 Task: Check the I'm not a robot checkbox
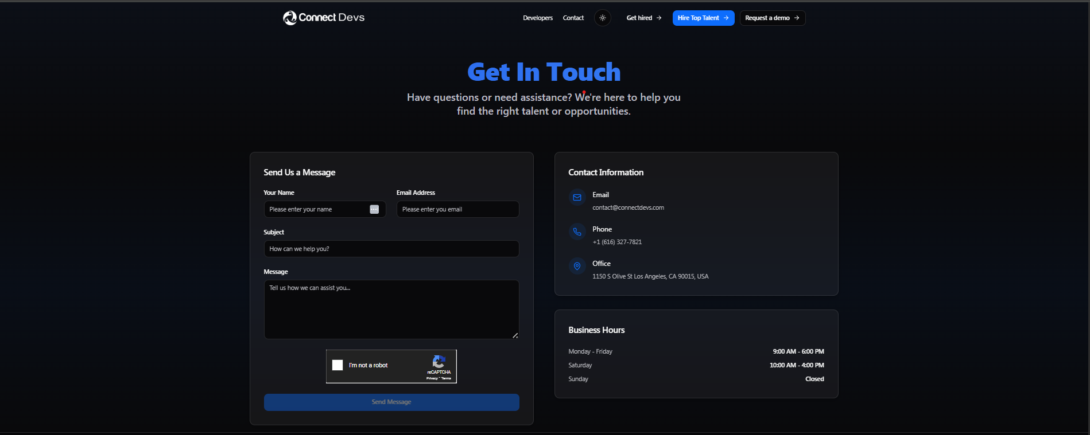tap(338, 365)
